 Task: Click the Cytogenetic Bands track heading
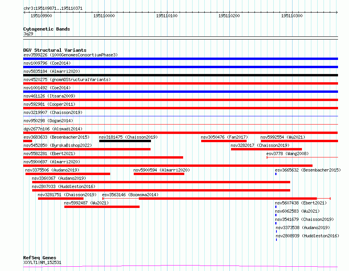click(x=47, y=29)
